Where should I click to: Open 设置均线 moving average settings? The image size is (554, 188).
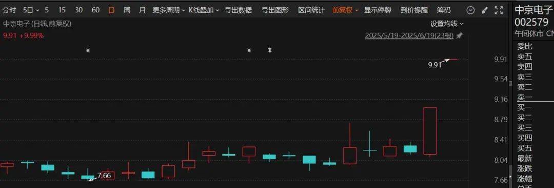(x=447, y=24)
